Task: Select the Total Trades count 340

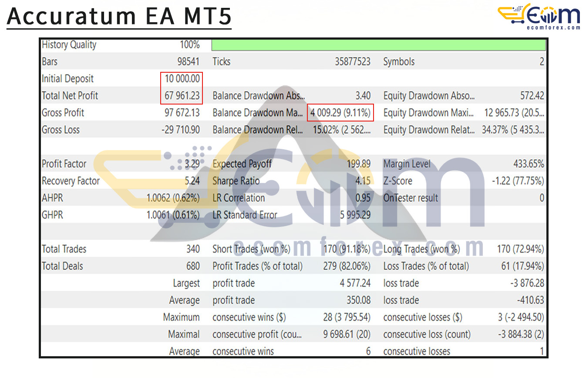Action: [194, 249]
